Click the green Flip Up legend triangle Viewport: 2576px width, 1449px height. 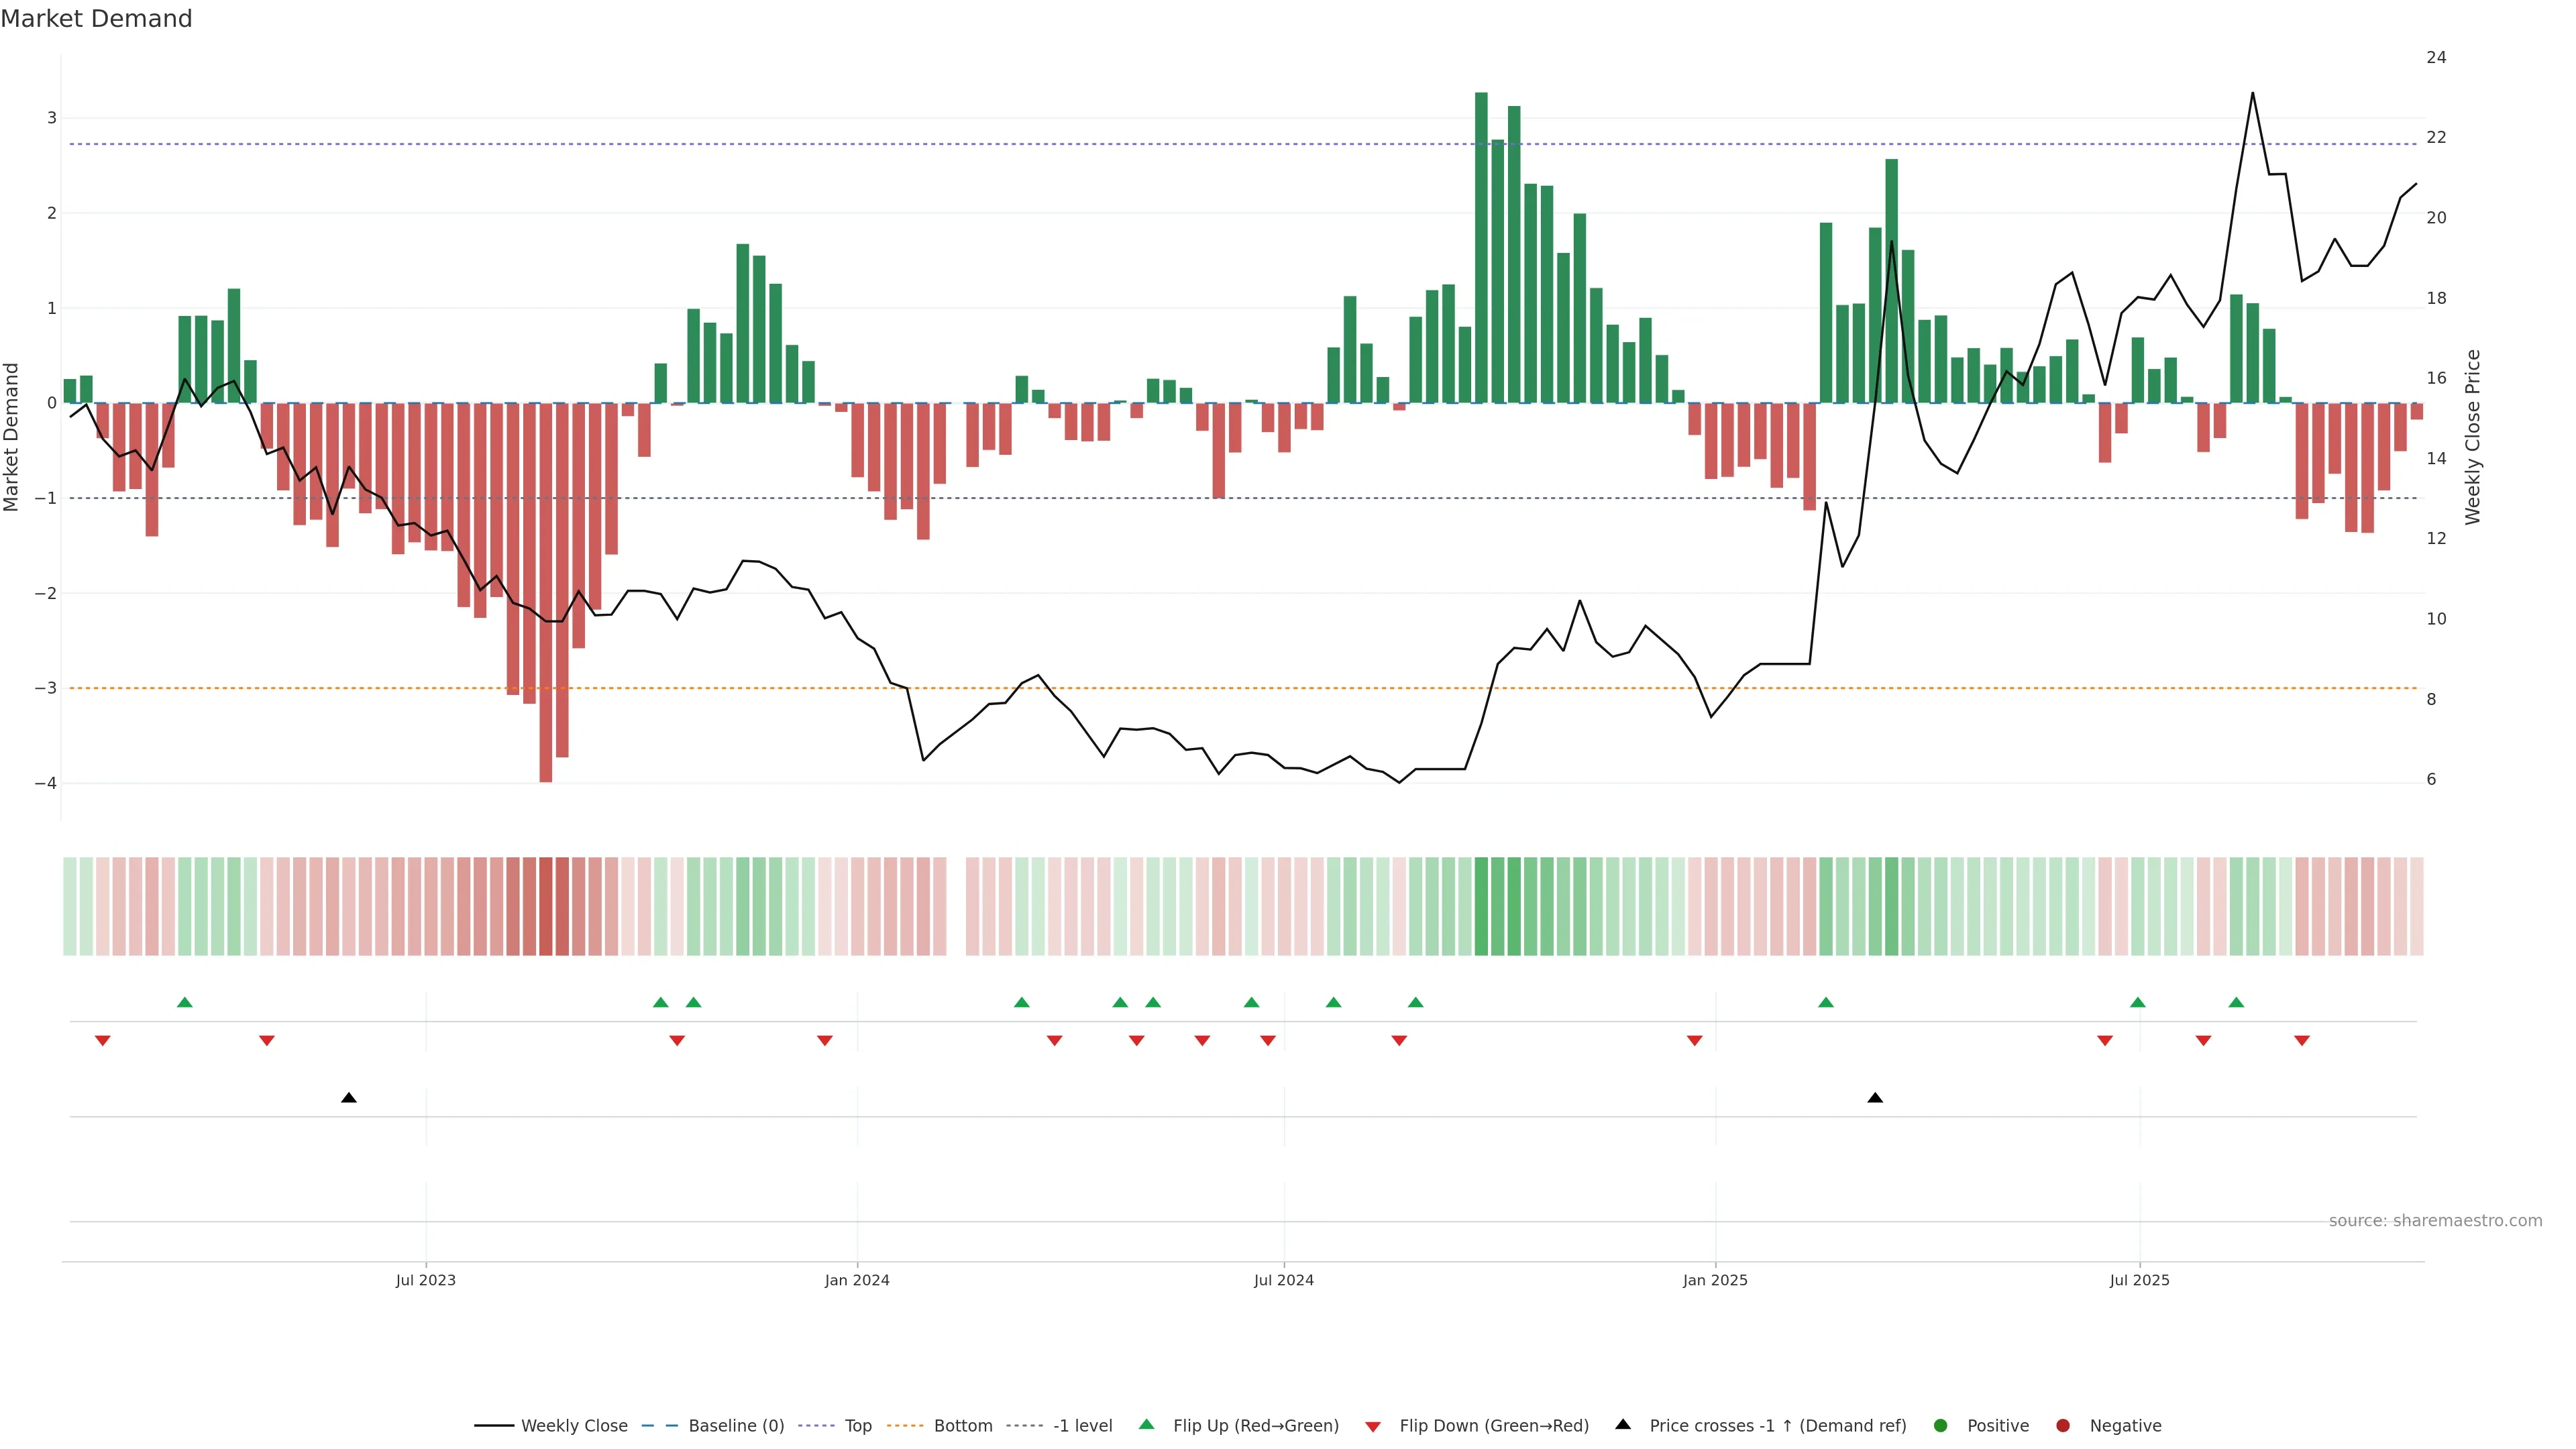(1146, 1424)
